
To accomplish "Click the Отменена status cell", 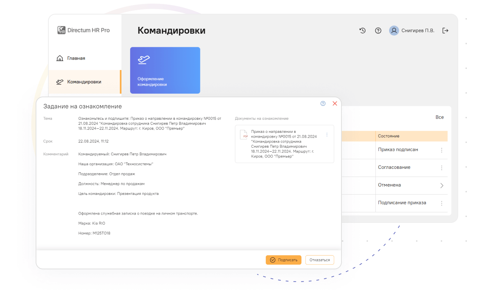I will click(x=389, y=185).
